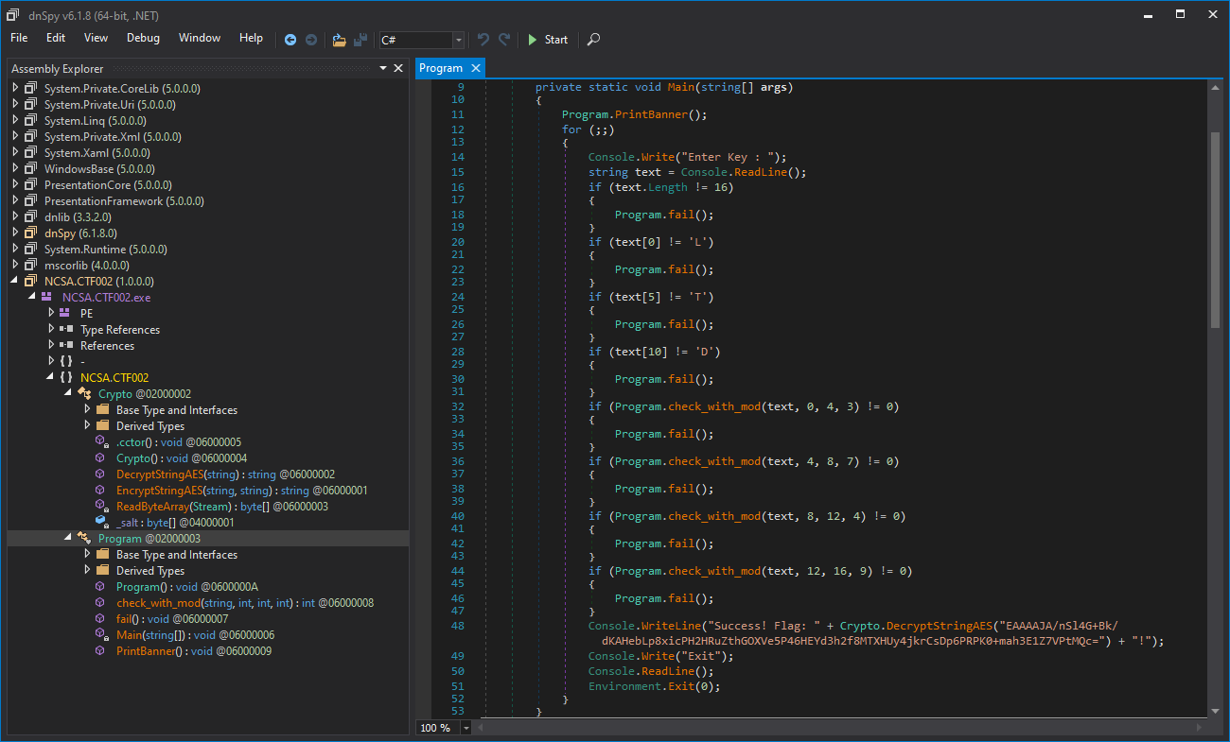Click the DecryptStringAES call in code
Viewport: 1230px width, 742px height.
click(939, 626)
